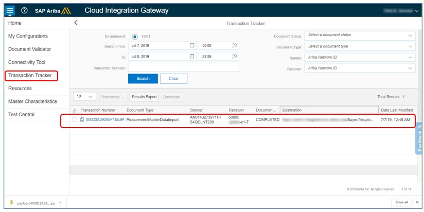Open the Document Type dropdown
This screenshot has height=212, width=424.
pyautogui.click(x=360, y=46)
